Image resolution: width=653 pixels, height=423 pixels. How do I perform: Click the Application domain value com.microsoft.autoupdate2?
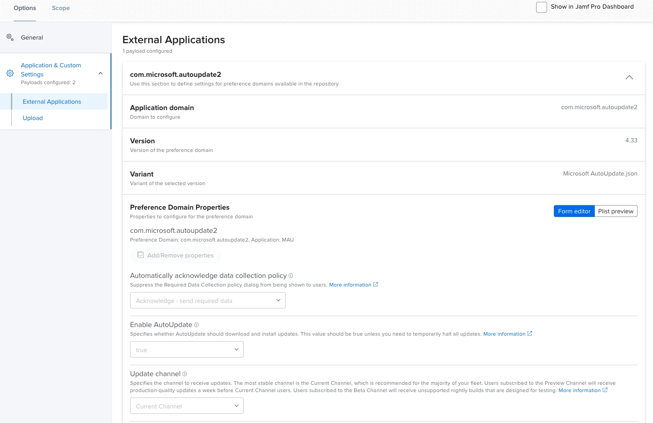pos(599,107)
